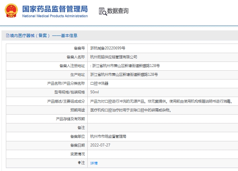Click the 产品名称/产品分类名称 label
238x171 pixels.
(66, 83)
